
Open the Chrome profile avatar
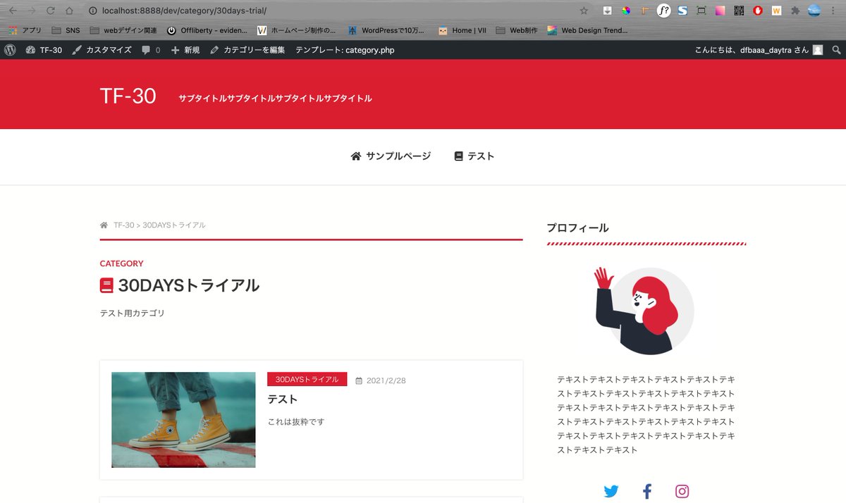click(x=814, y=11)
